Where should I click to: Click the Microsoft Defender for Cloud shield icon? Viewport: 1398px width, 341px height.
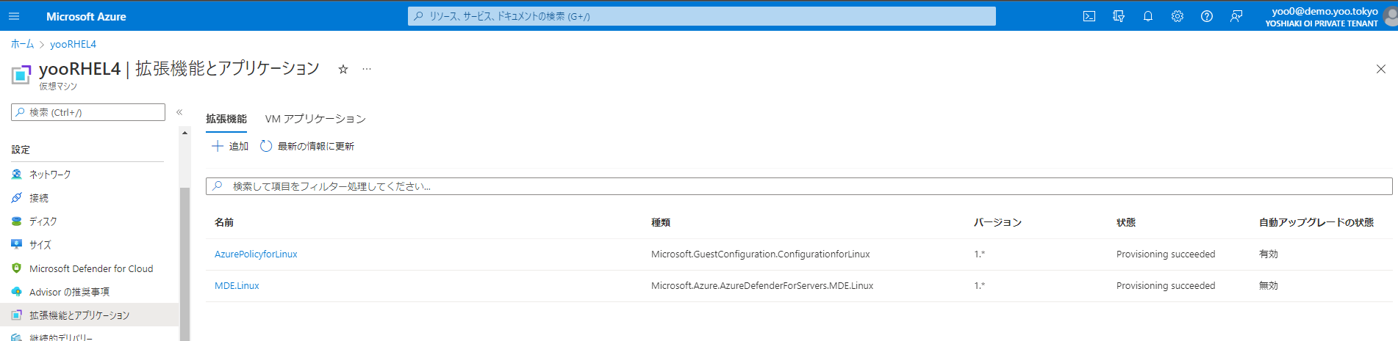[17, 268]
